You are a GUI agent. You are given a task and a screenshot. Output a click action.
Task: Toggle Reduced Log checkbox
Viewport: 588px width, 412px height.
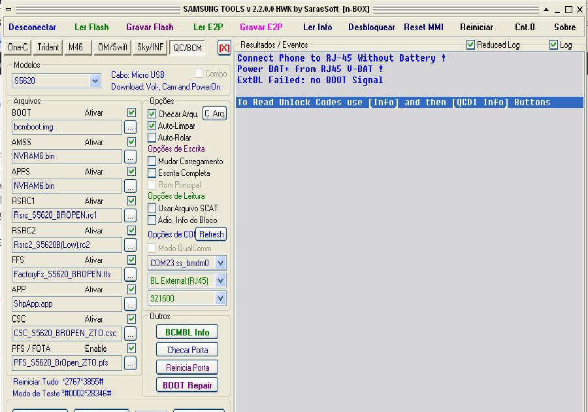(470, 44)
